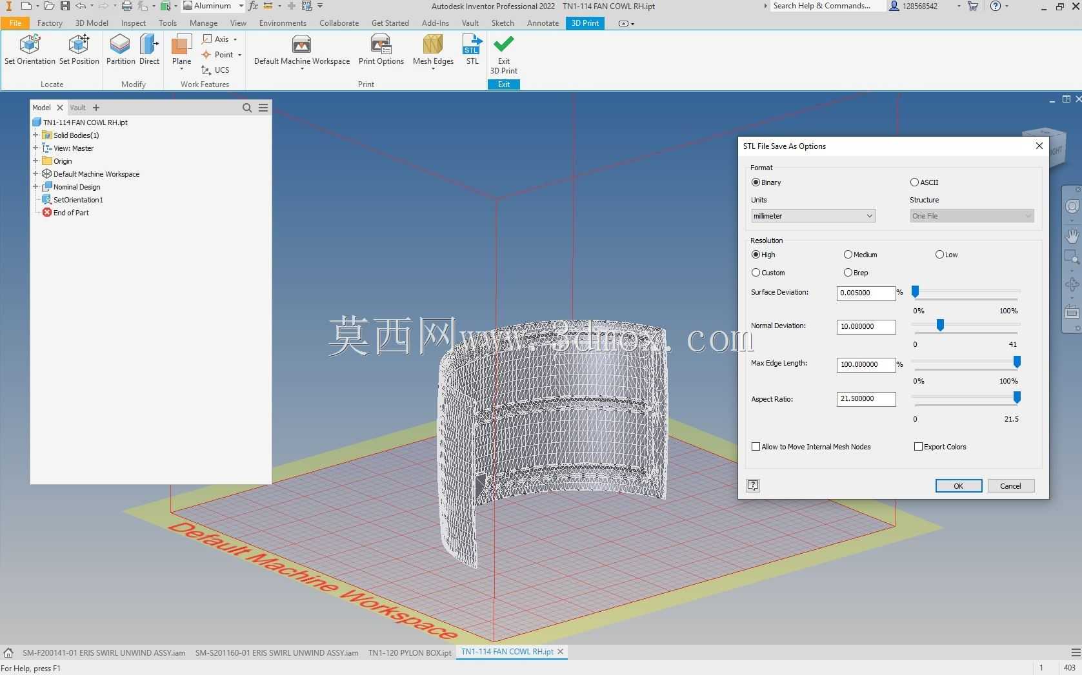Click the Set Position tool

pos(79,50)
